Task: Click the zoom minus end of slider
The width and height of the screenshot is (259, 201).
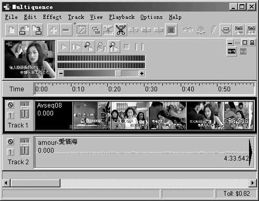Action: (x=61, y=73)
